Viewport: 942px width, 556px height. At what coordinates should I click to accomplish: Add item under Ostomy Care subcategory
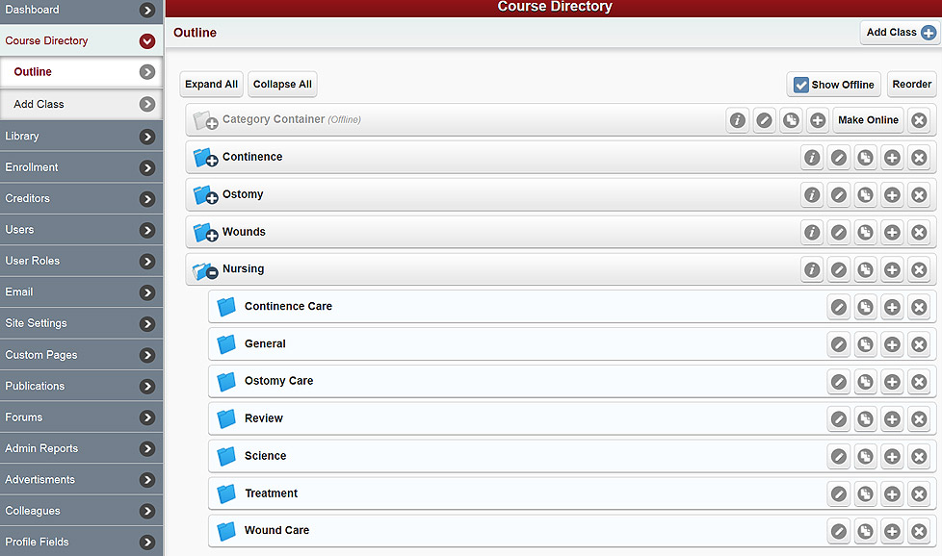[x=892, y=382]
